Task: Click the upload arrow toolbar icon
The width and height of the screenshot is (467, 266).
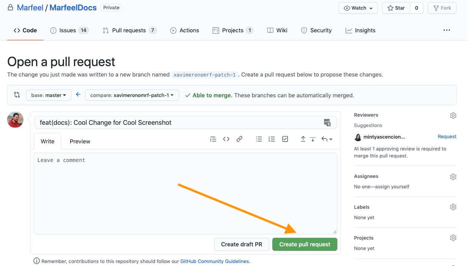Action: coord(303,139)
